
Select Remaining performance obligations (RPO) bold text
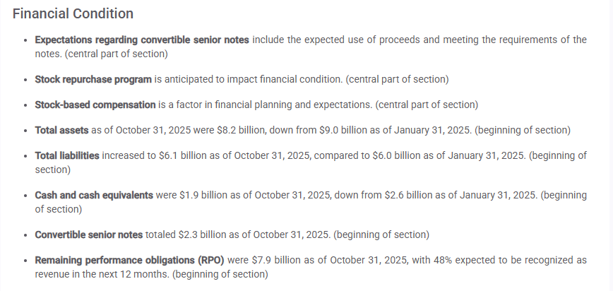129,260
